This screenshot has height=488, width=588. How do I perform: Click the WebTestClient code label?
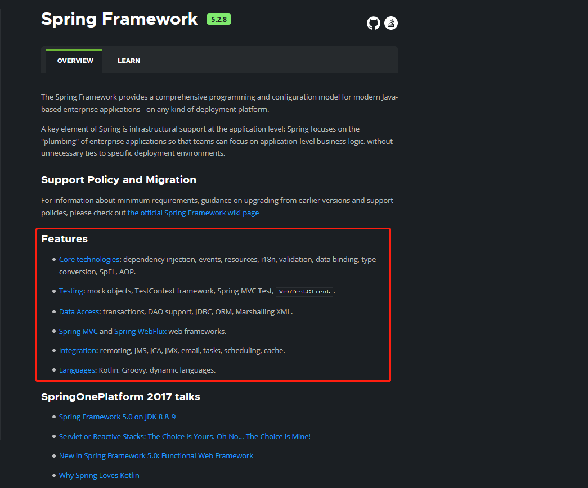point(304,292)
